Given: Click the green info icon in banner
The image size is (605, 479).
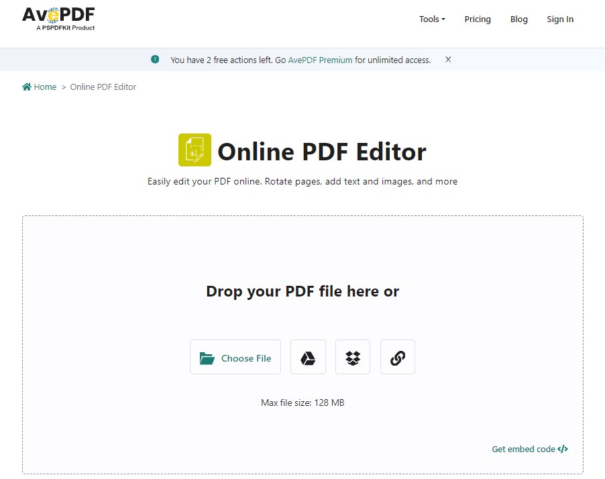Looking at the screenshot, I should (155, 60).
